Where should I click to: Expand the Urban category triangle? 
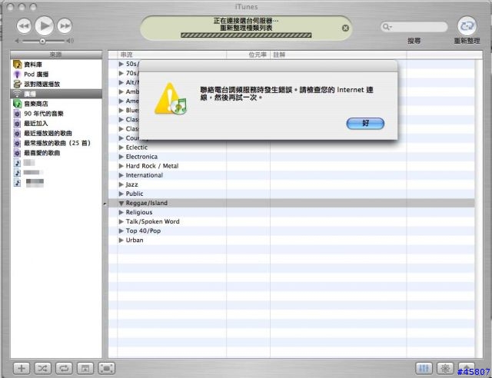(x=121, y=240)
